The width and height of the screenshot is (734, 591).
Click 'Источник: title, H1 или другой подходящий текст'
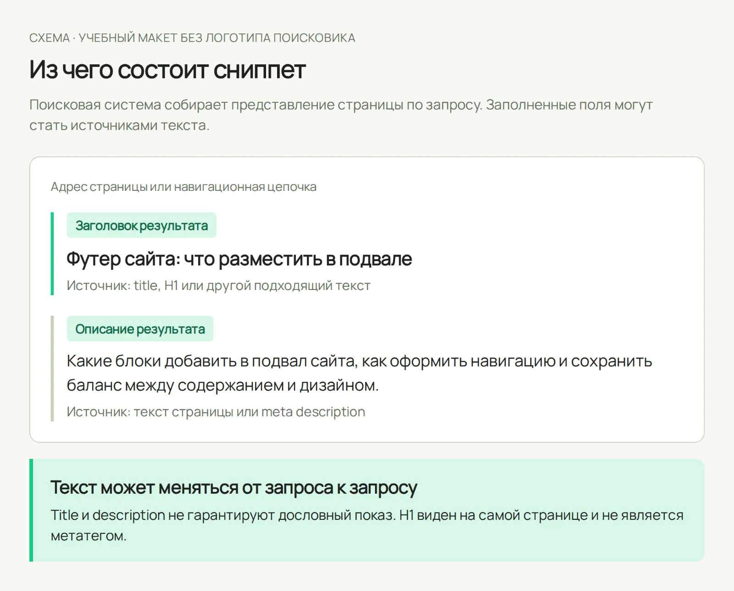coord(218,285)
